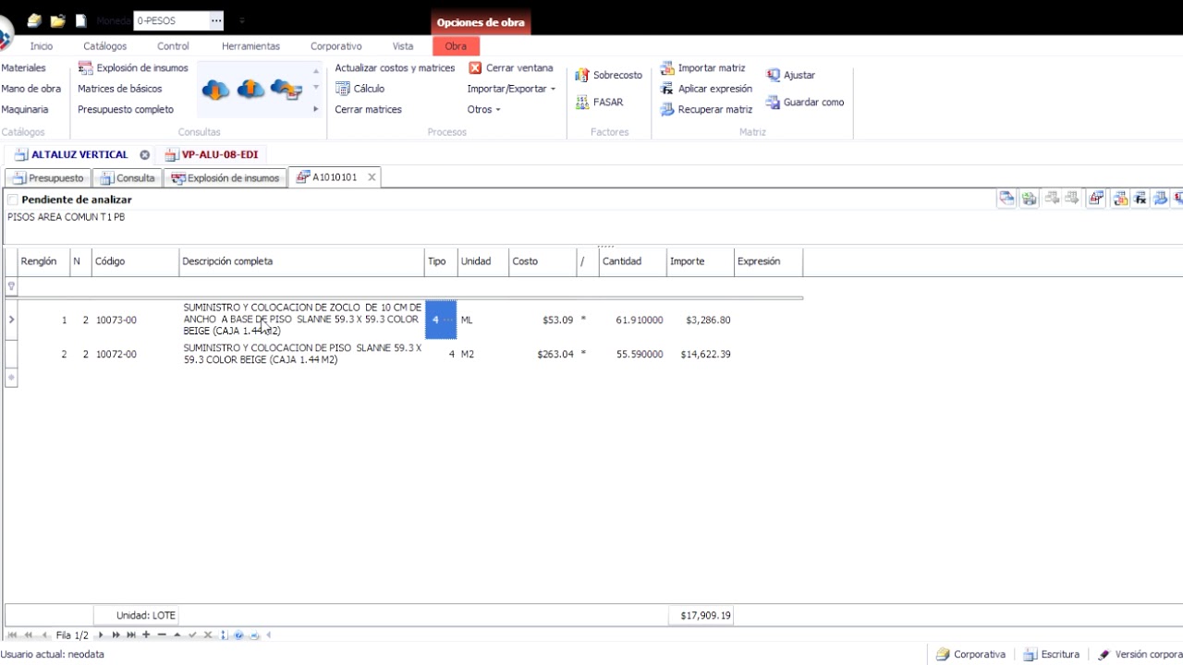Click the cloud upload icon
The width and height of the screenshot is (1183, 665).
[250, 90]
